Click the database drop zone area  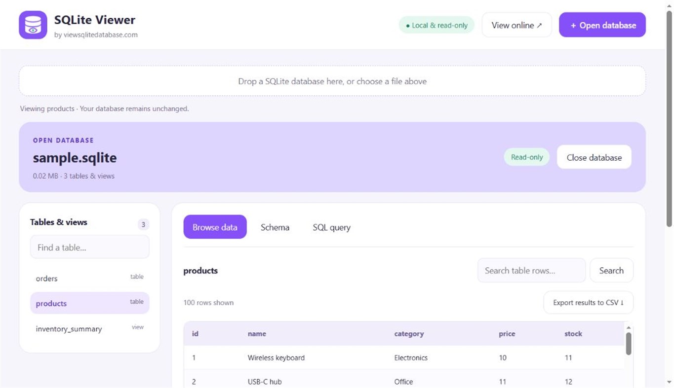coord(332,81)
